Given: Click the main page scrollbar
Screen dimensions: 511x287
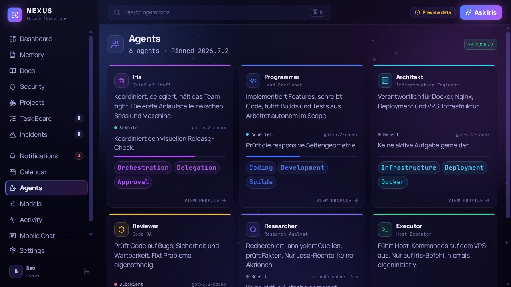Looking at the screenshot, I should 508,125.
